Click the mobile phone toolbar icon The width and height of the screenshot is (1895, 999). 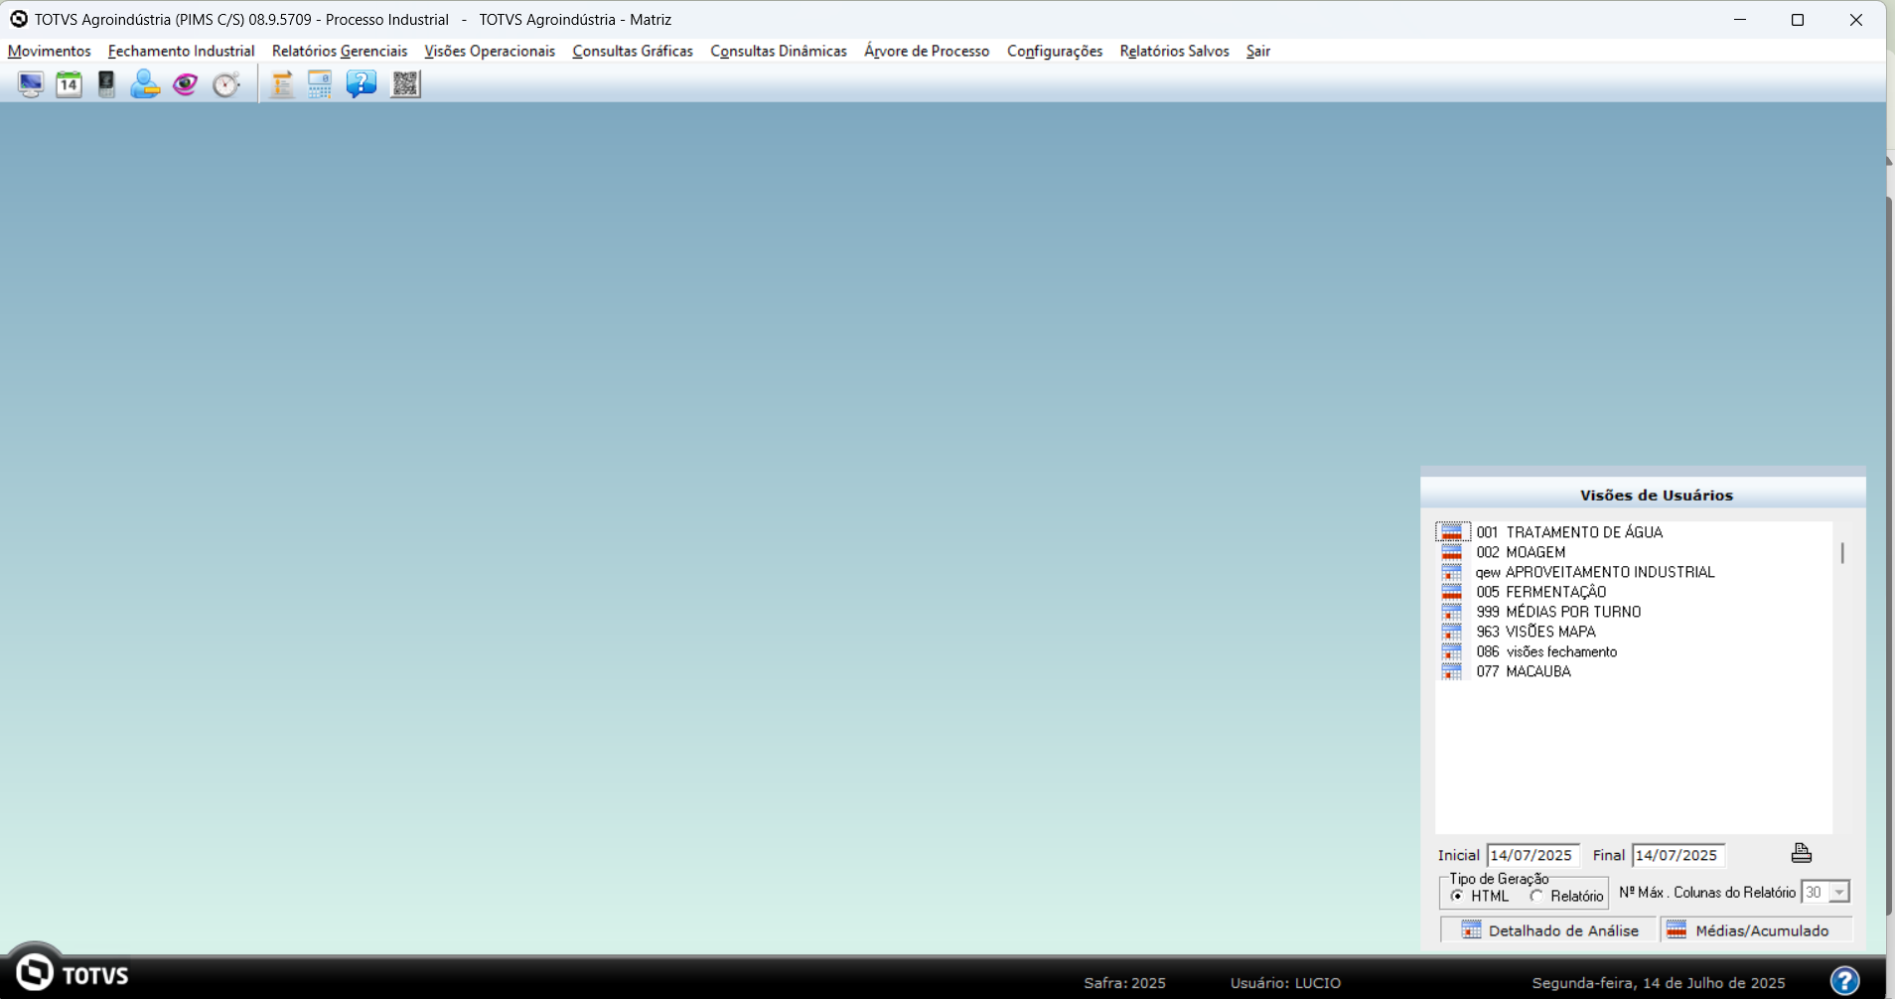106,84
